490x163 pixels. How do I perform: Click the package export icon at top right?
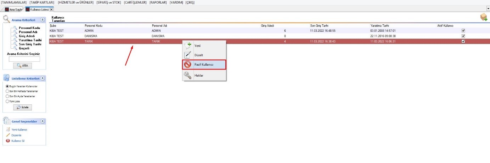[483, 17]
